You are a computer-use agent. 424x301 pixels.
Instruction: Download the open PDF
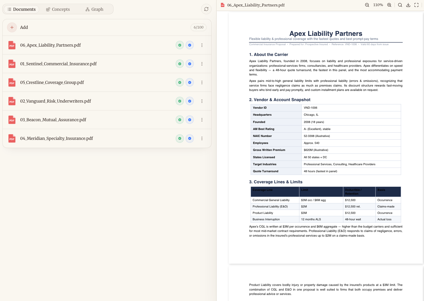[408, 5]
